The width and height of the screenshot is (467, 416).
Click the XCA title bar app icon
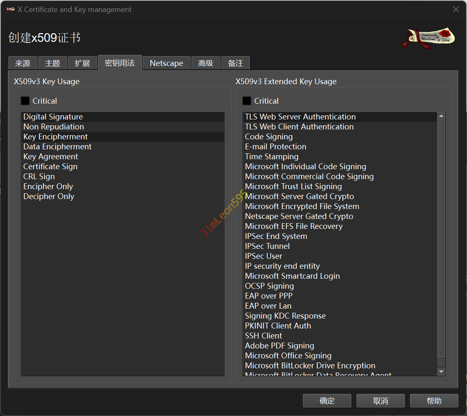pos(11,10)
